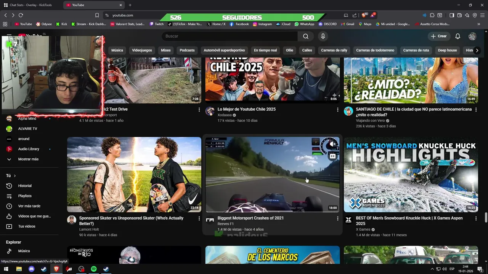Go back with browser back arrow
The width and height of the screenshot is (488, 274).
(x=5, y=15)
